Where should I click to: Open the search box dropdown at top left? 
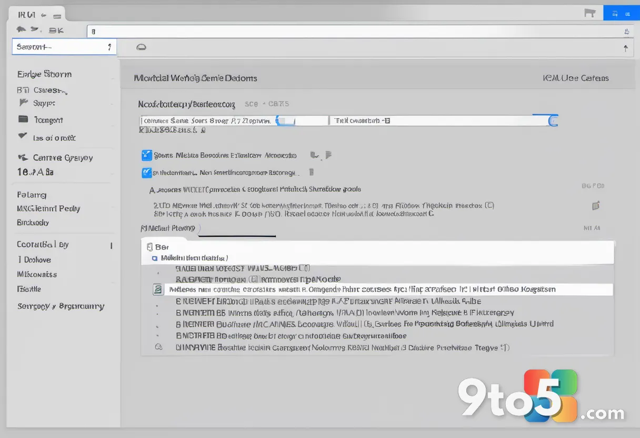(x=109, y=47)
